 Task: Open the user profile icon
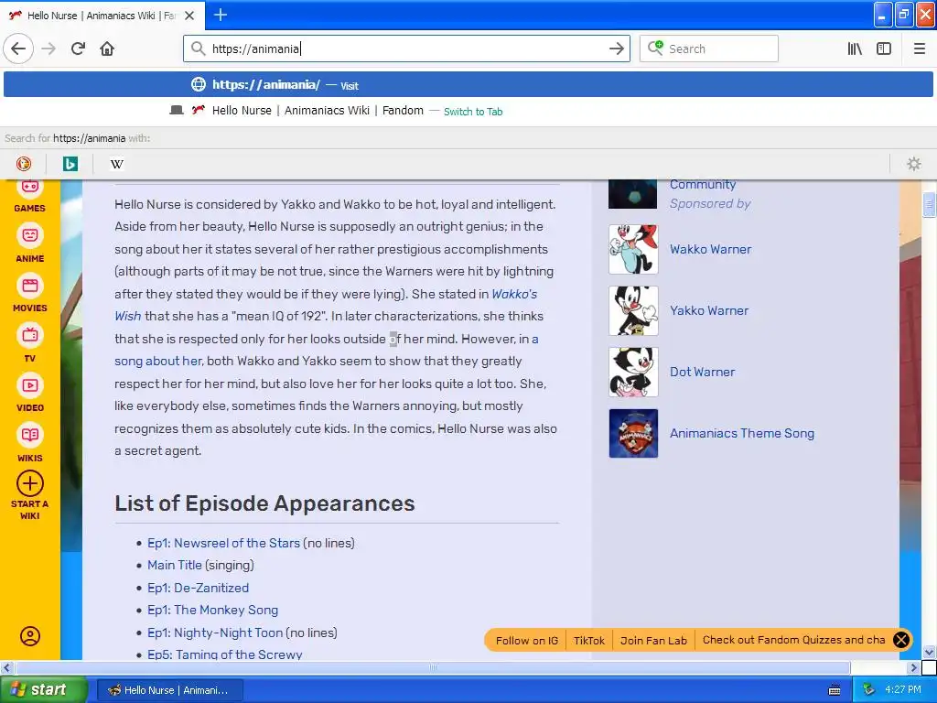[x=30, y=635]
